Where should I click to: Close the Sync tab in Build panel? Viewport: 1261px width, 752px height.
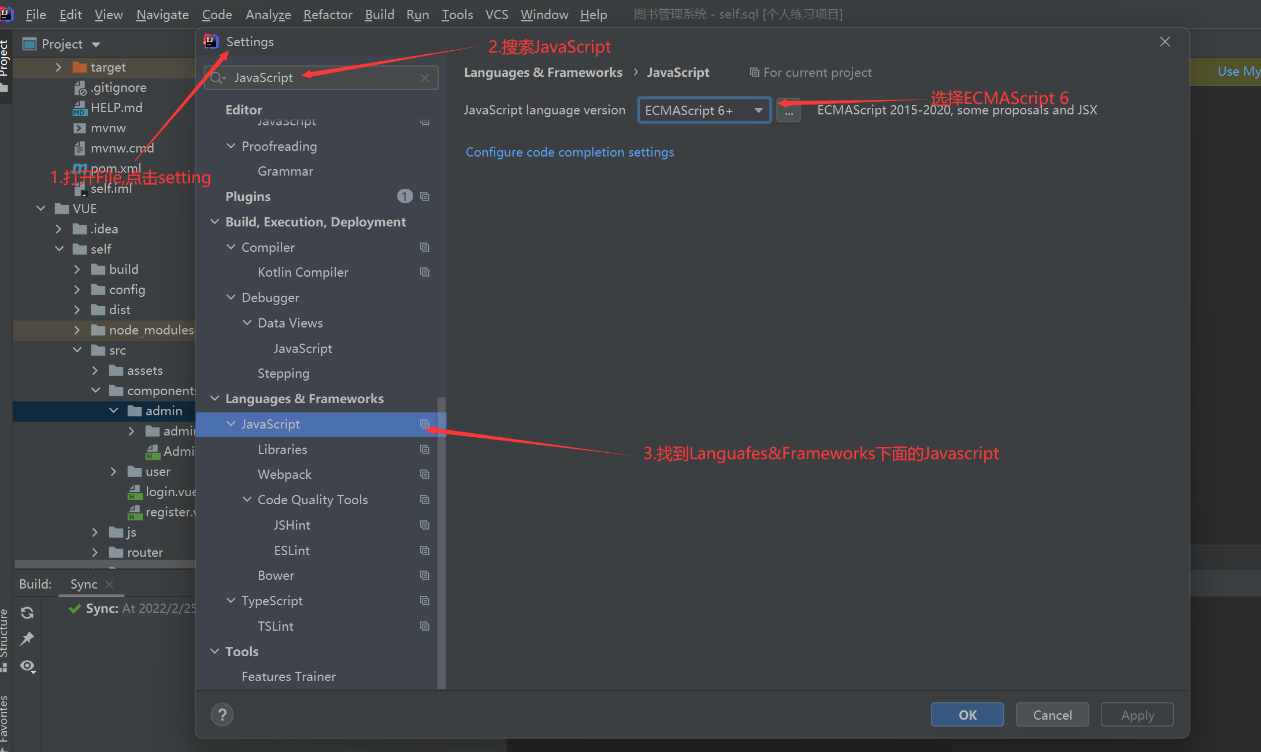[x=109, y=585]
